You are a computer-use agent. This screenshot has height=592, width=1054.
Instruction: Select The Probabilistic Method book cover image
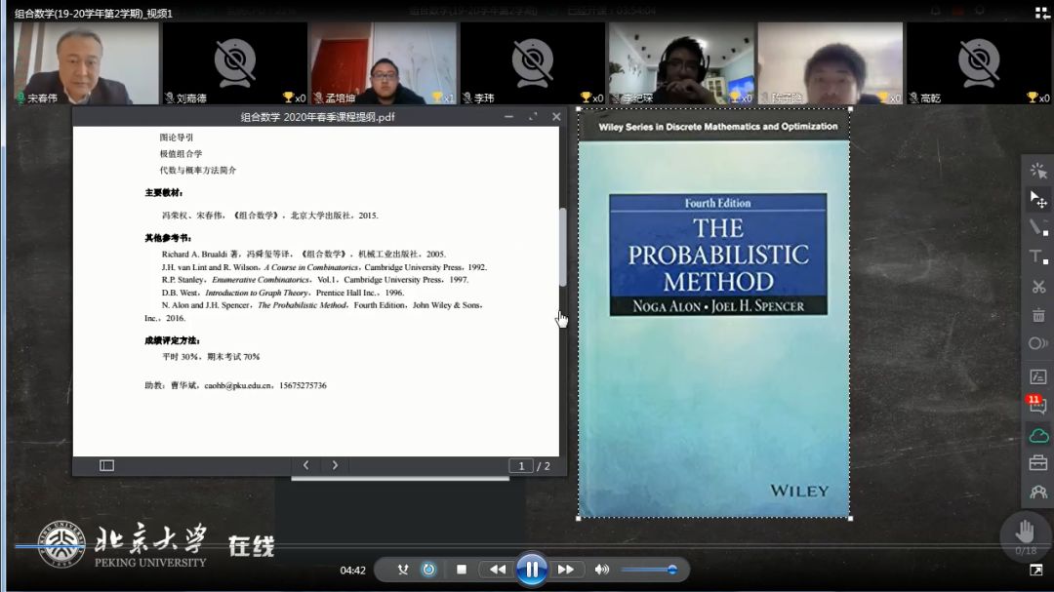[x=714, y=313]
